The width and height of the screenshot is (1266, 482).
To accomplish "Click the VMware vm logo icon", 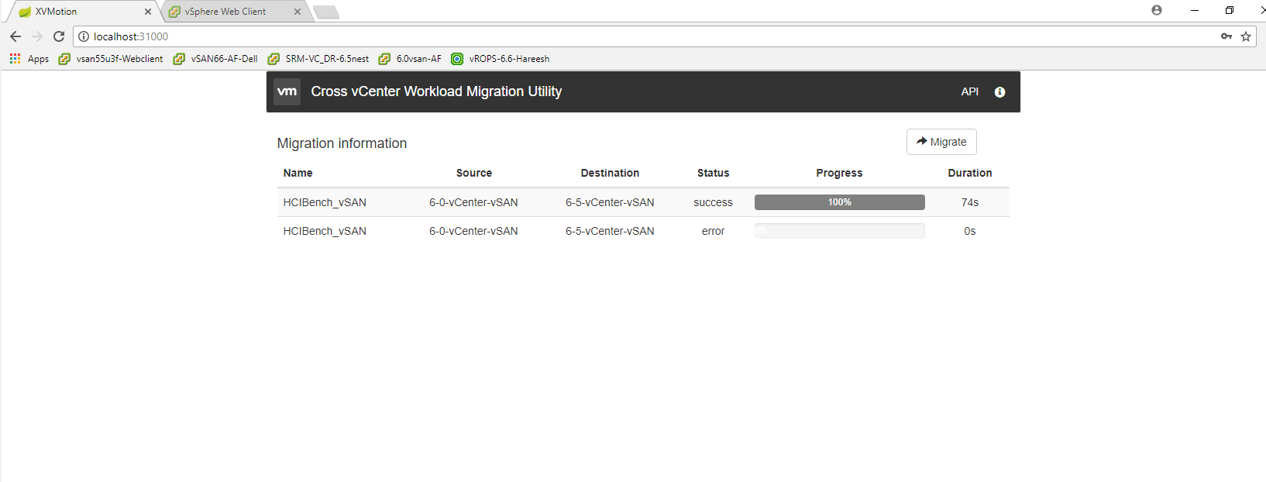I will [x=287, y=91].
